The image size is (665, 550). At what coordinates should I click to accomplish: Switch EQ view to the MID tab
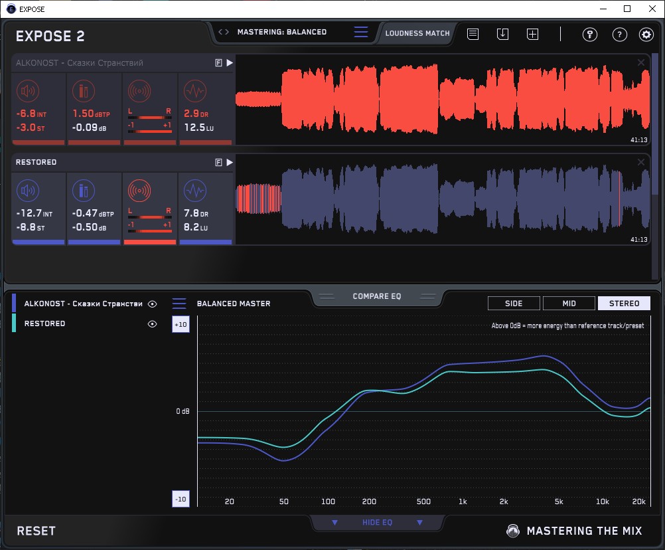coord(569,304)
